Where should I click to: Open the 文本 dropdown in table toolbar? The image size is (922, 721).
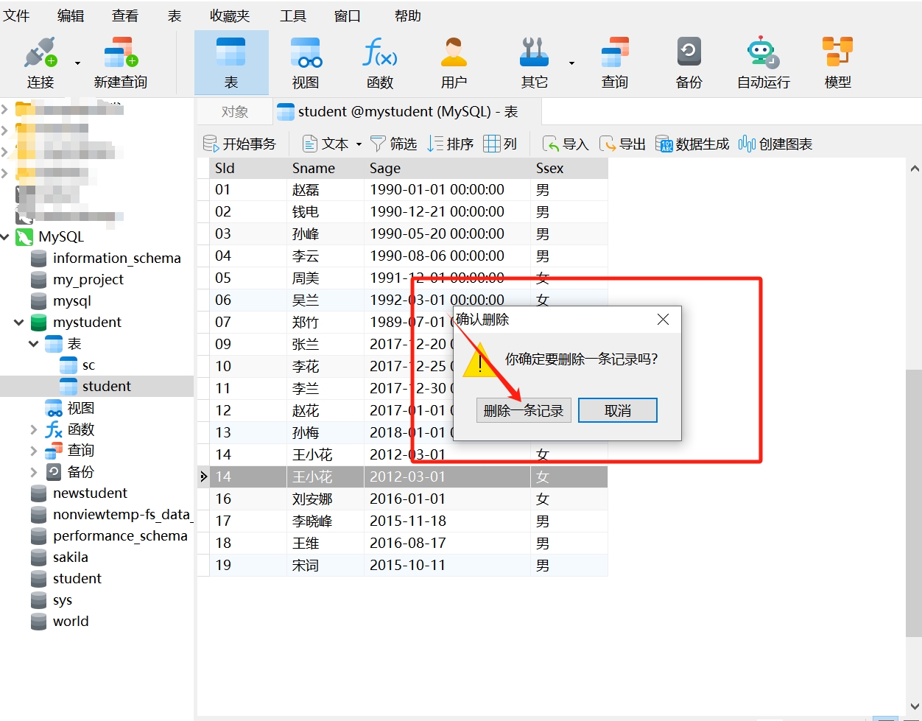359,144
